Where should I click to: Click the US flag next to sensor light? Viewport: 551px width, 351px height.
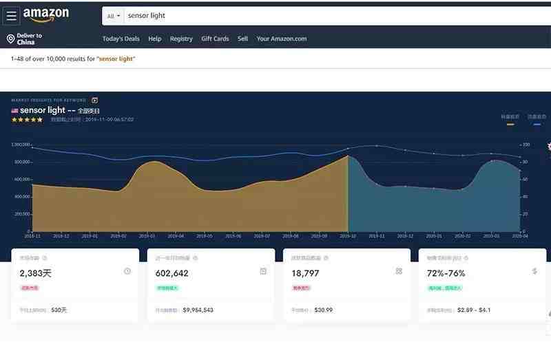(14, 111)
